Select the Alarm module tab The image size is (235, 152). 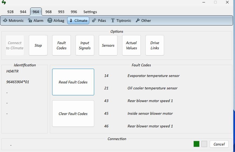36,20
